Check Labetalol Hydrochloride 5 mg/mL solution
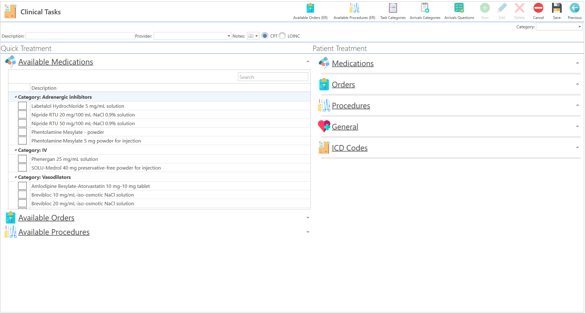 22,106
